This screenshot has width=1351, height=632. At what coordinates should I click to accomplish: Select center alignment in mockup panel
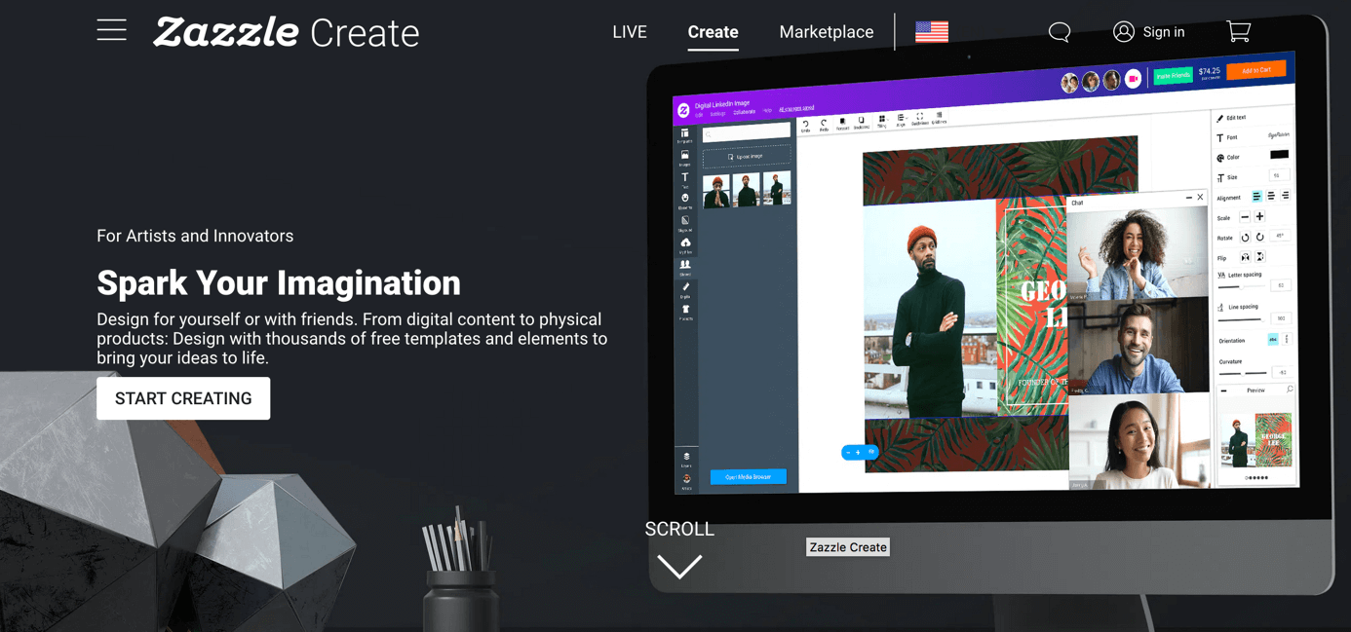tap(1271, 196)
